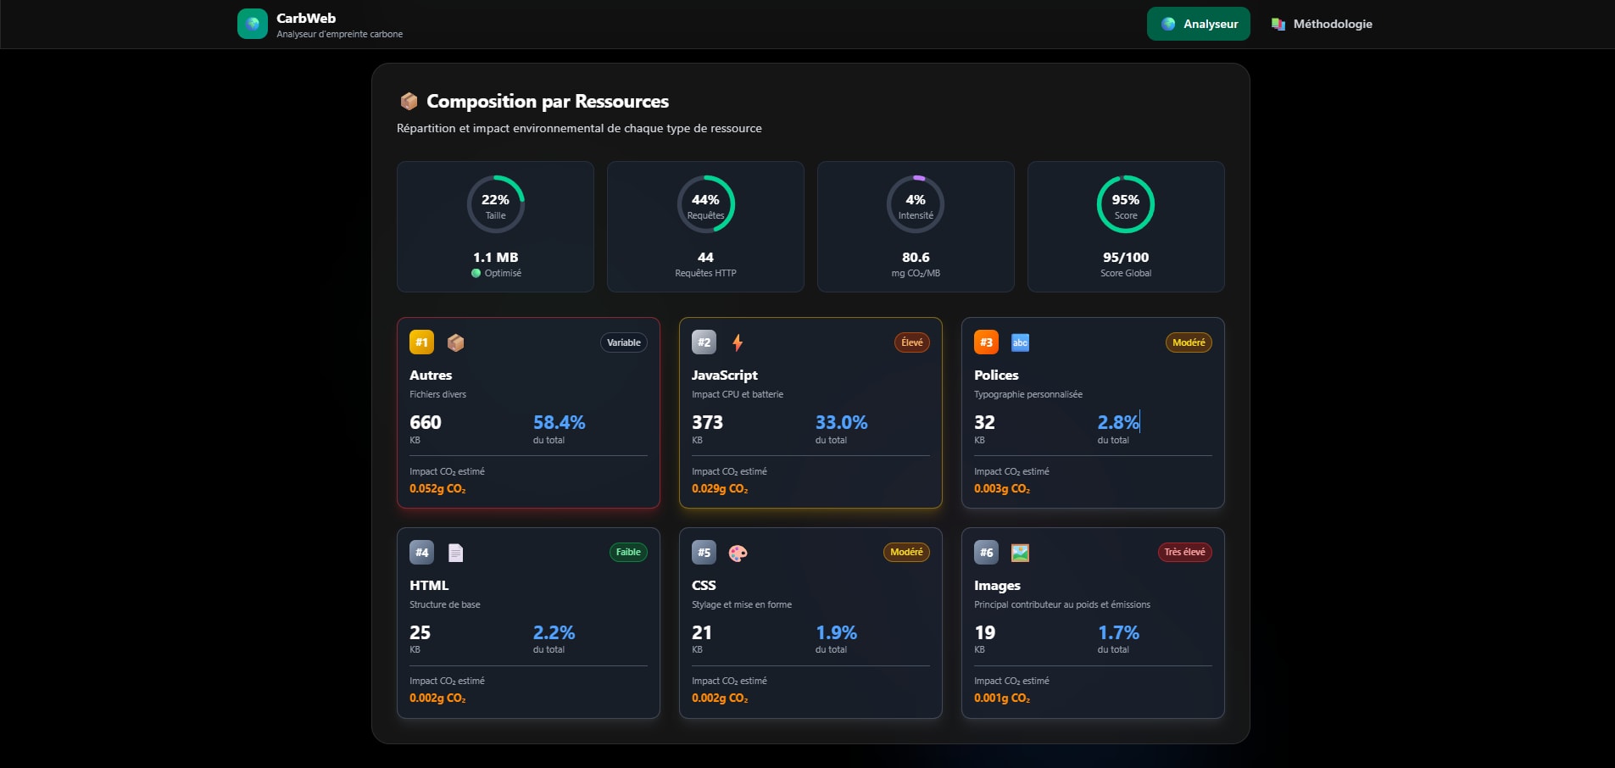Click the 95/100 global score value
Viewport: 1615px width, 768px height.
tap(1126, 257)
